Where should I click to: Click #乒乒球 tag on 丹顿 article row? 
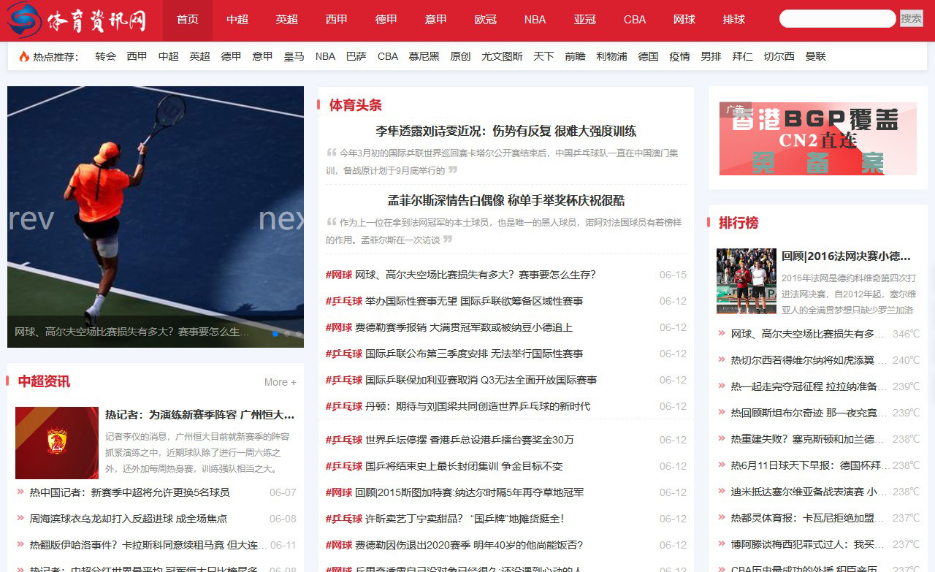pyautogui.click(x=343, y=406)
